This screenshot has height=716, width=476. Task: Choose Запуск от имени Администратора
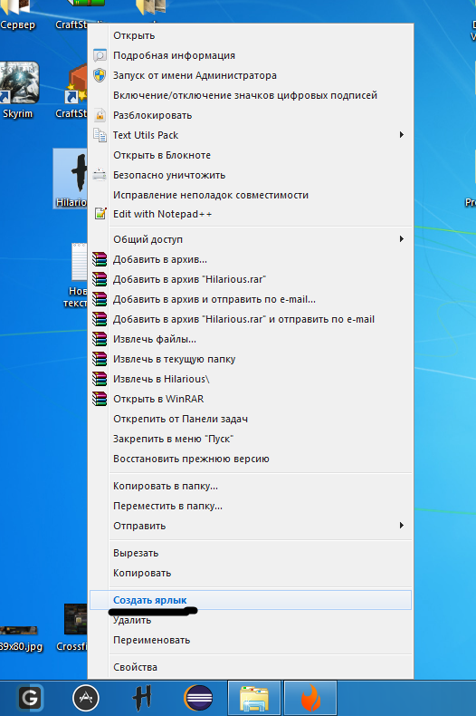click(x=251, y=75)
